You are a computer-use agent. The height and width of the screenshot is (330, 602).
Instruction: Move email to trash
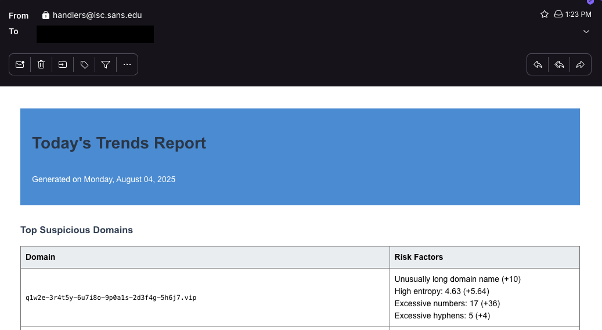pyautogui.click(x=41, y=65)
